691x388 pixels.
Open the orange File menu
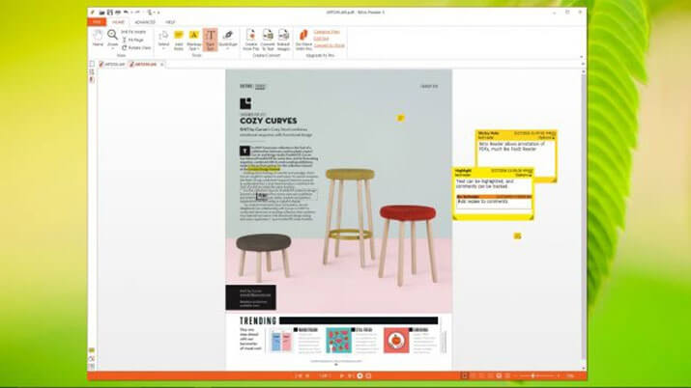97,22
